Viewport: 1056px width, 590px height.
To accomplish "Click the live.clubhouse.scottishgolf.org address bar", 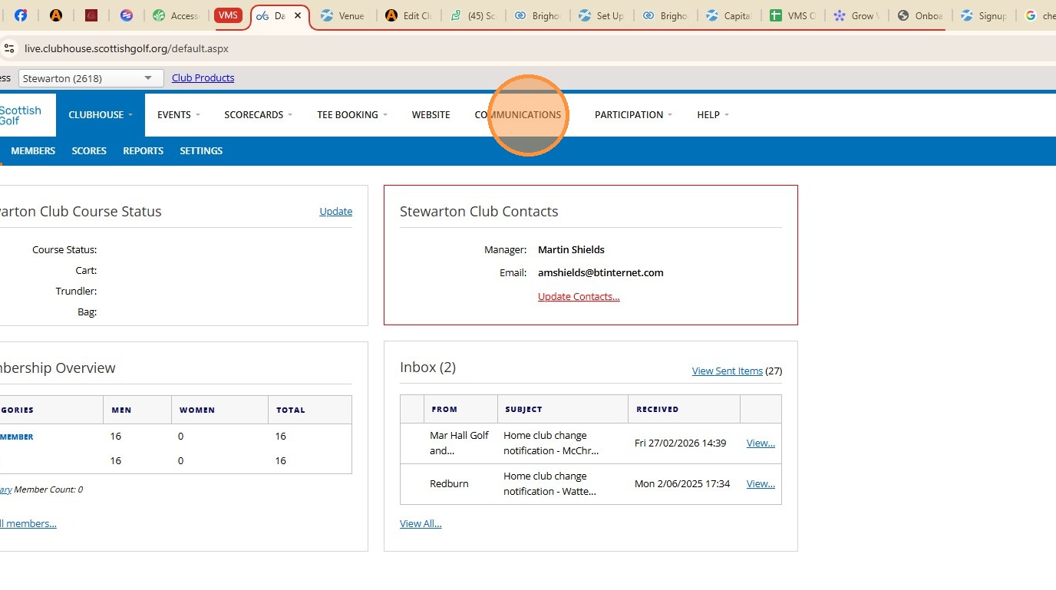I will tap(127, 48).
